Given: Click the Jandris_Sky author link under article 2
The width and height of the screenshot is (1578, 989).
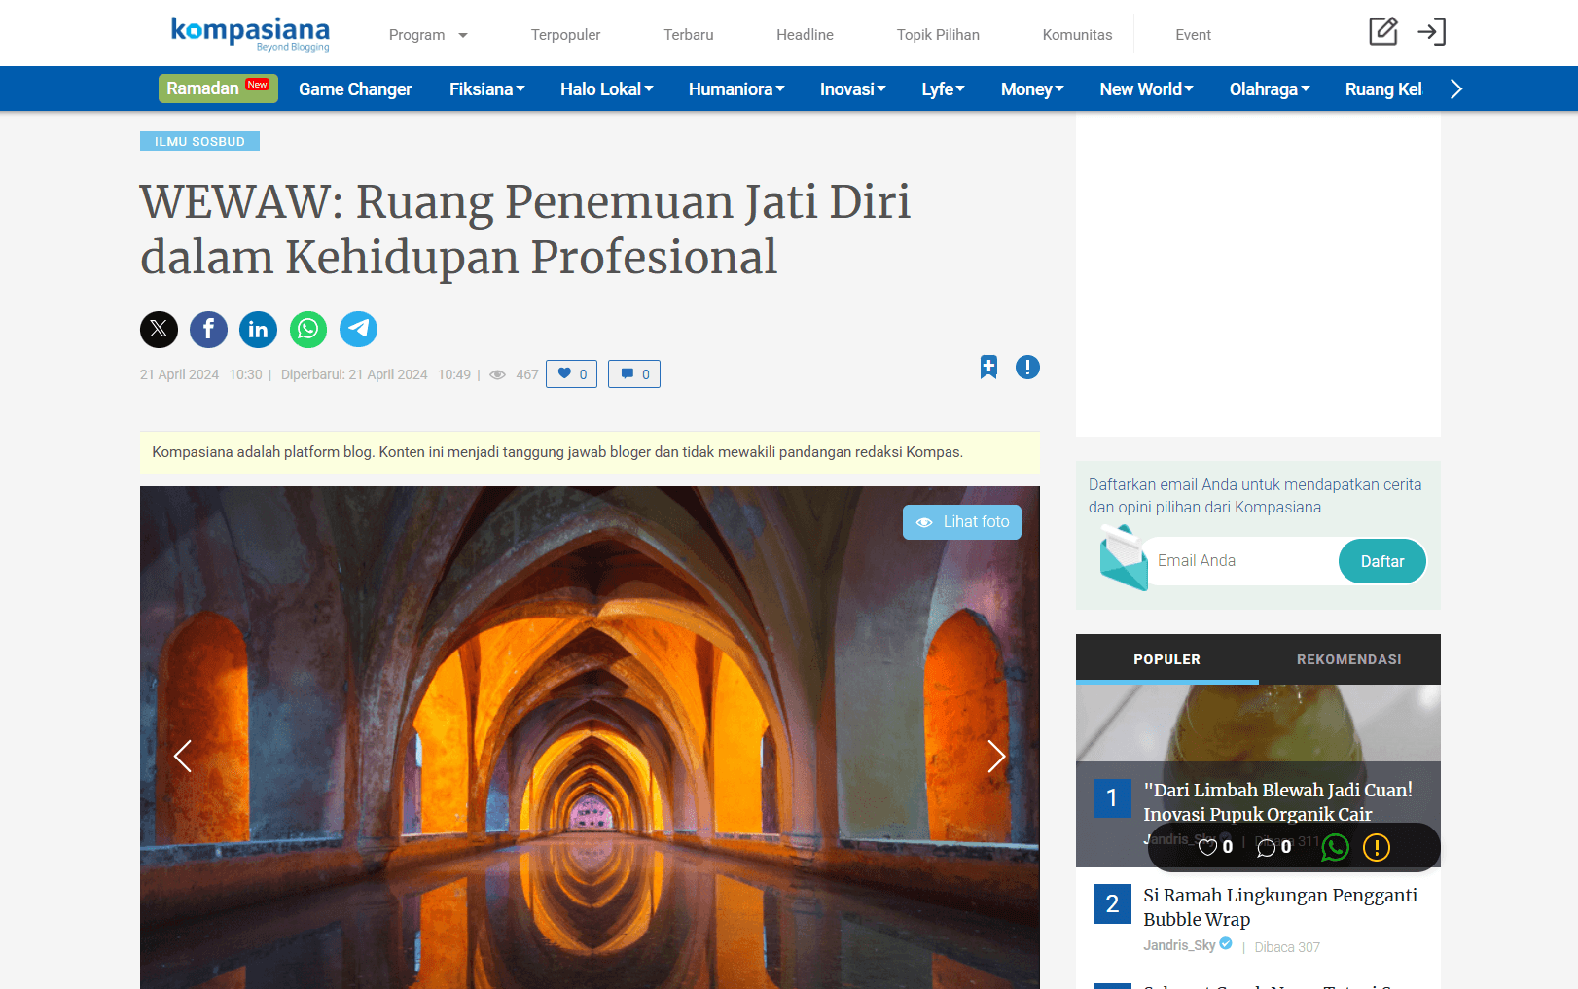Looking at the screenshot, I should click(1179, 945).
